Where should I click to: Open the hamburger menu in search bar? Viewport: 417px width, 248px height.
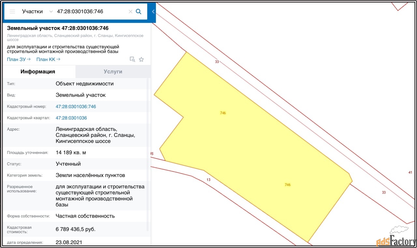point(12,11)
